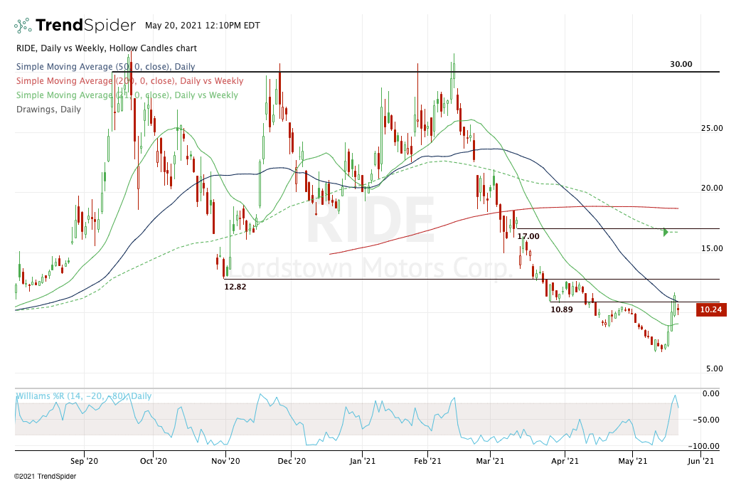
Task: Click the -50.00 Williams %R axis label
Action: tap(706, 420)
